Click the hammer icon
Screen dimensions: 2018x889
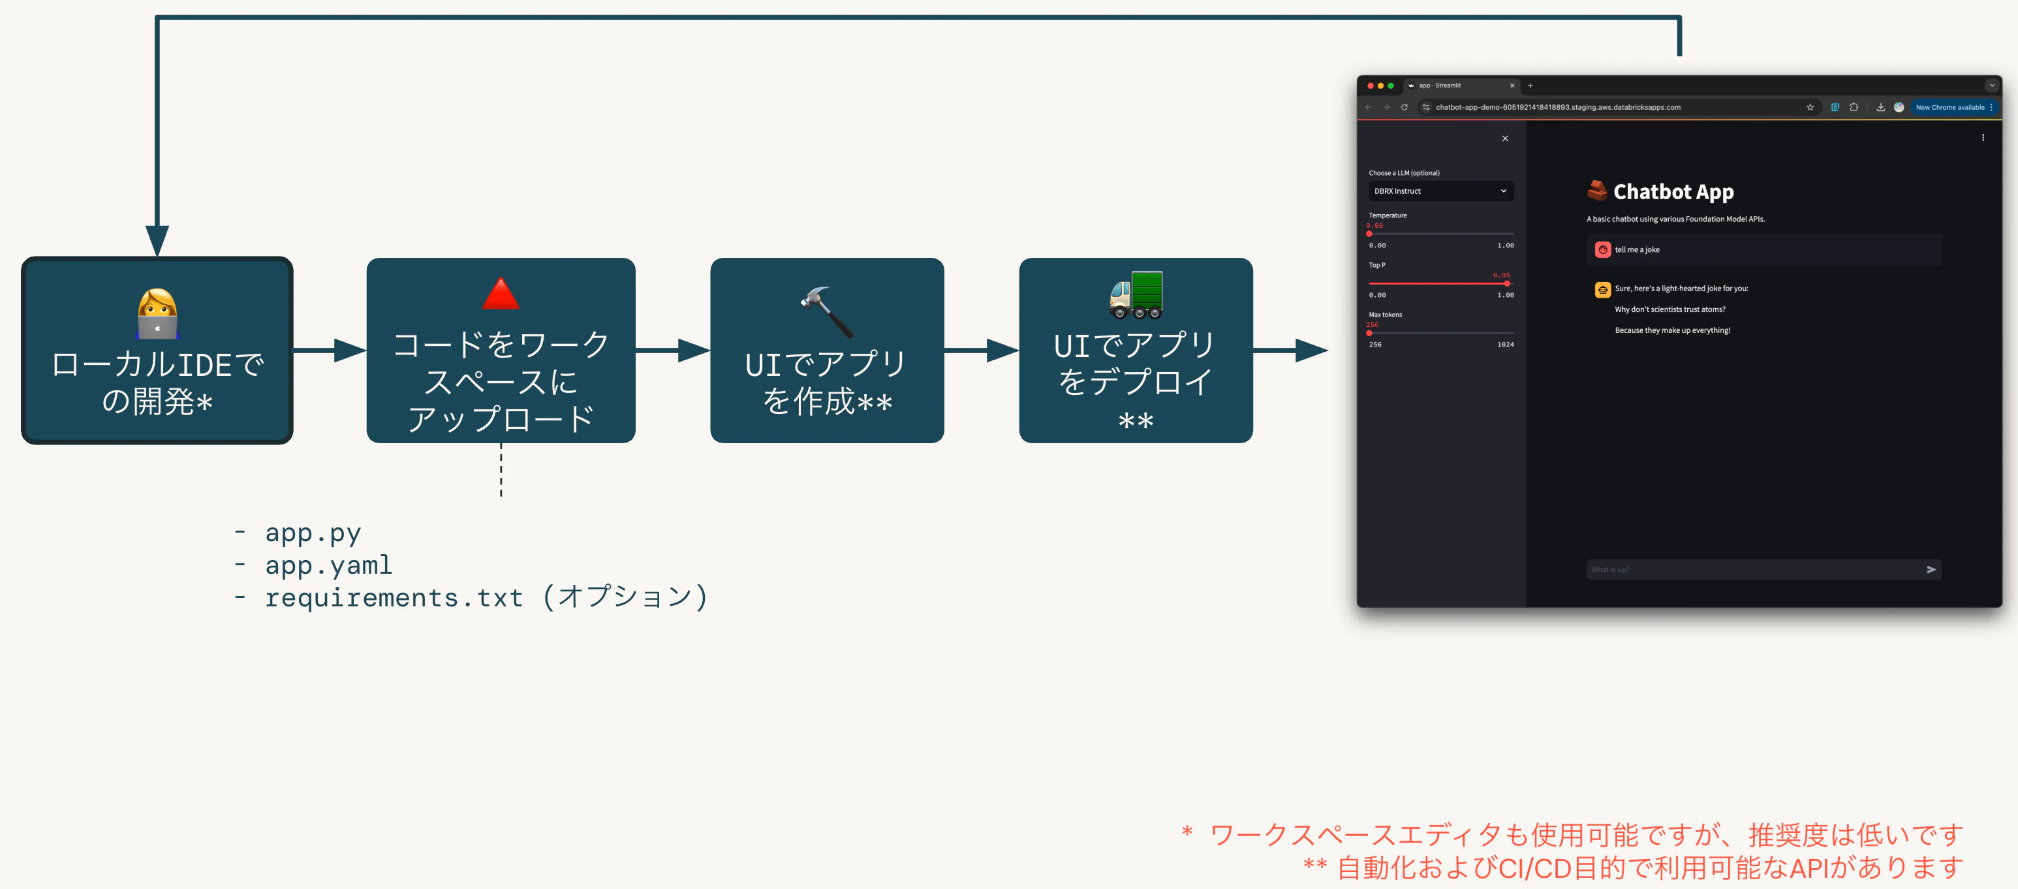(826, 311)
